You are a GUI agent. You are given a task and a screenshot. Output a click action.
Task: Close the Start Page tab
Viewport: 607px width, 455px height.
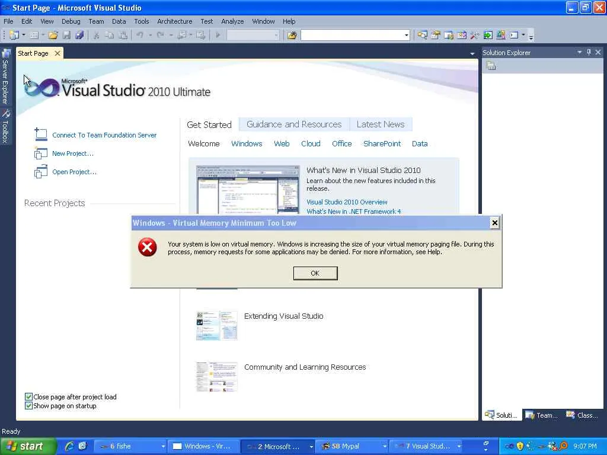click(57, 53)
